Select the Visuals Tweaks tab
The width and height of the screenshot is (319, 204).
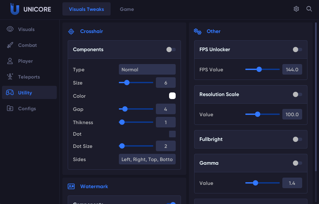tap(87, 9)
